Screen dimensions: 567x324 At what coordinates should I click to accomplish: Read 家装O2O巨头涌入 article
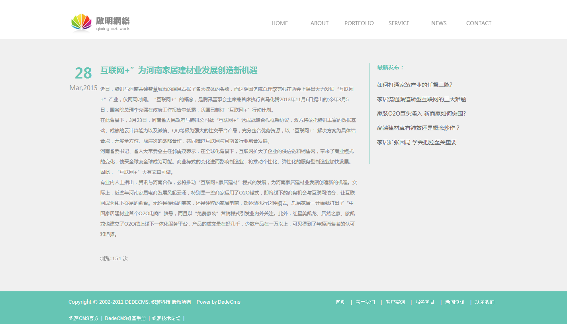(421, 114)
